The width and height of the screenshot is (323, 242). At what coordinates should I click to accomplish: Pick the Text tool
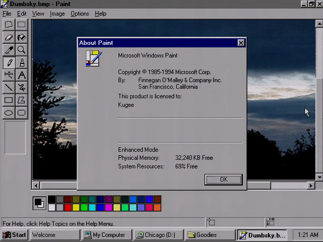pos(21,75)
